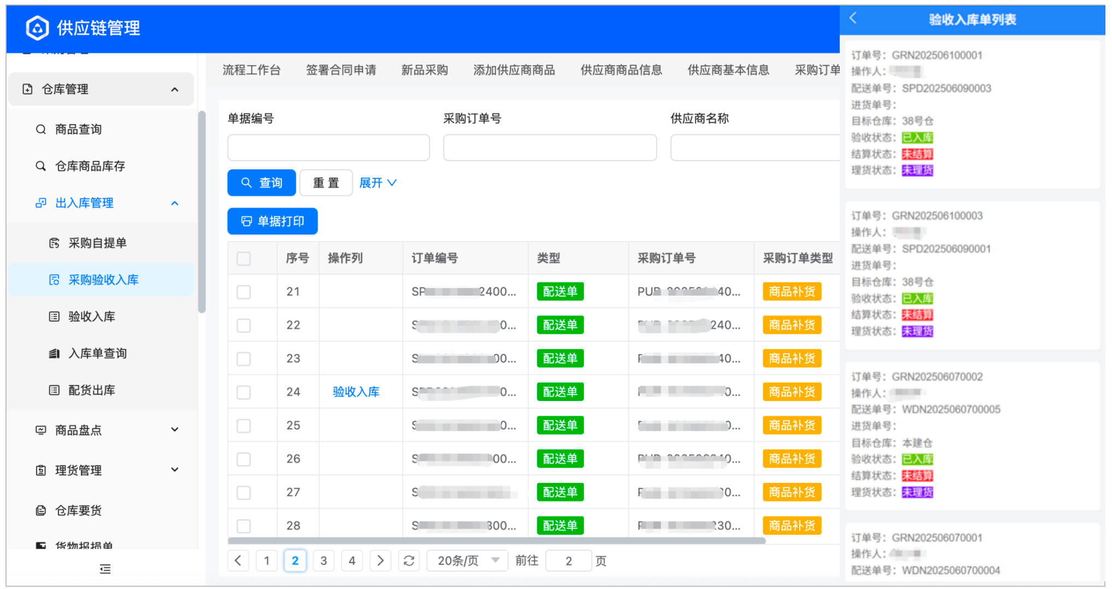
Task: Expand more filters with 展开
Action: [x=378, y=182]
